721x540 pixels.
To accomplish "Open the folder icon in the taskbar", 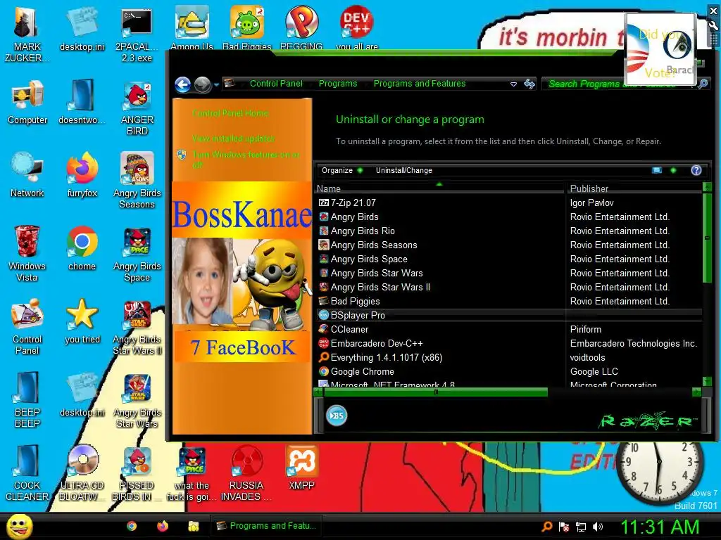I will coord(194,526).
